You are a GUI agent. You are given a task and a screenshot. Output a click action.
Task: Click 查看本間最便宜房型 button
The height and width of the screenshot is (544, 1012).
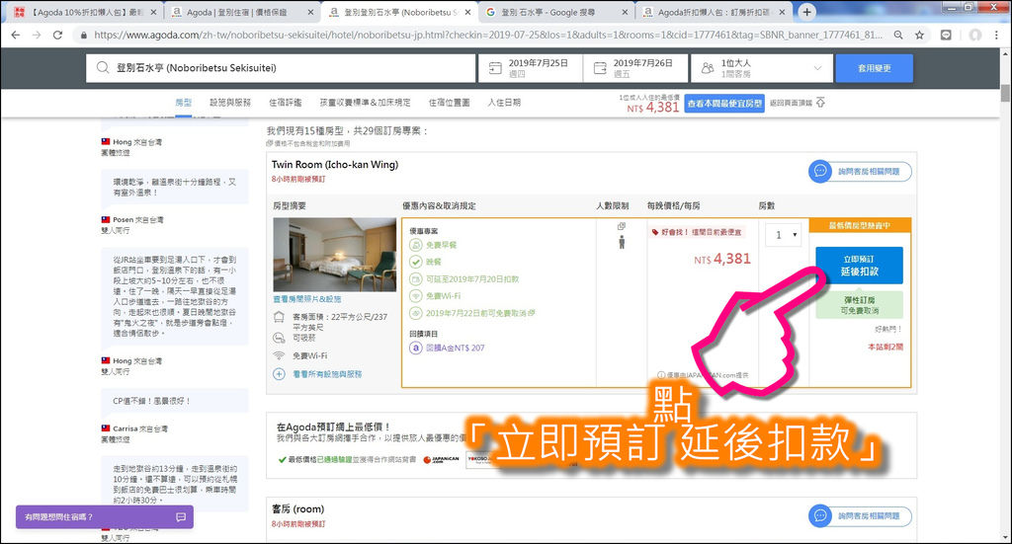[x=724, y=103]
